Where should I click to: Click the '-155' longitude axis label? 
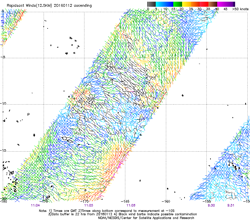point(207,201)
